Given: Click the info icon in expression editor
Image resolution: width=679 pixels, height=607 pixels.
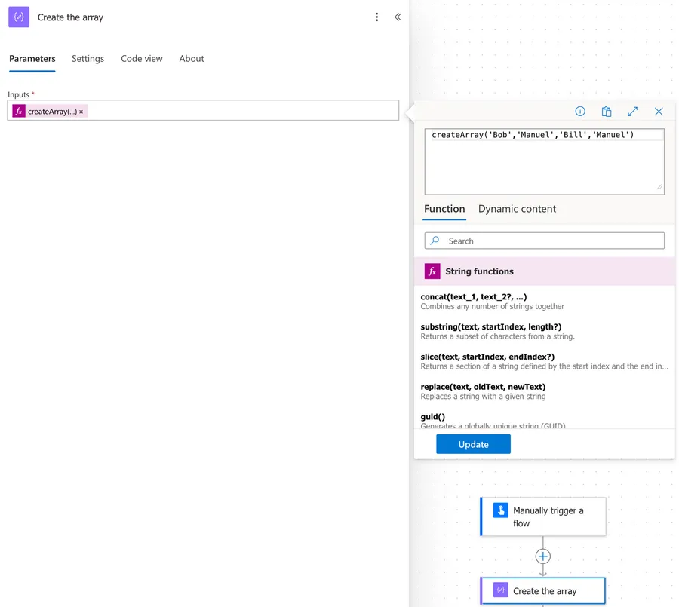Looking at the screenshot, I should (580, 112).
